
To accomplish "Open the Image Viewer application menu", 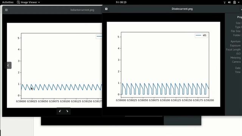I will pyautogui.click(x=28, y=2).
